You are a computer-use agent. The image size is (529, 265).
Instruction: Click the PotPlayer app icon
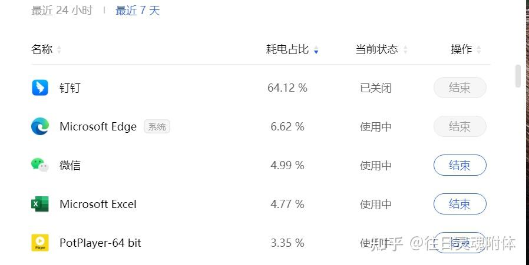[40, 243]
